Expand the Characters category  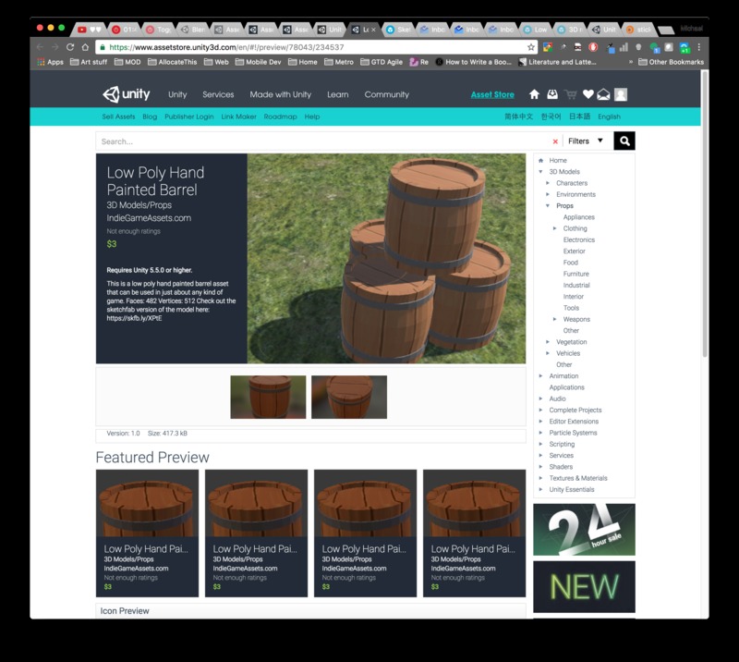point(548,183)
